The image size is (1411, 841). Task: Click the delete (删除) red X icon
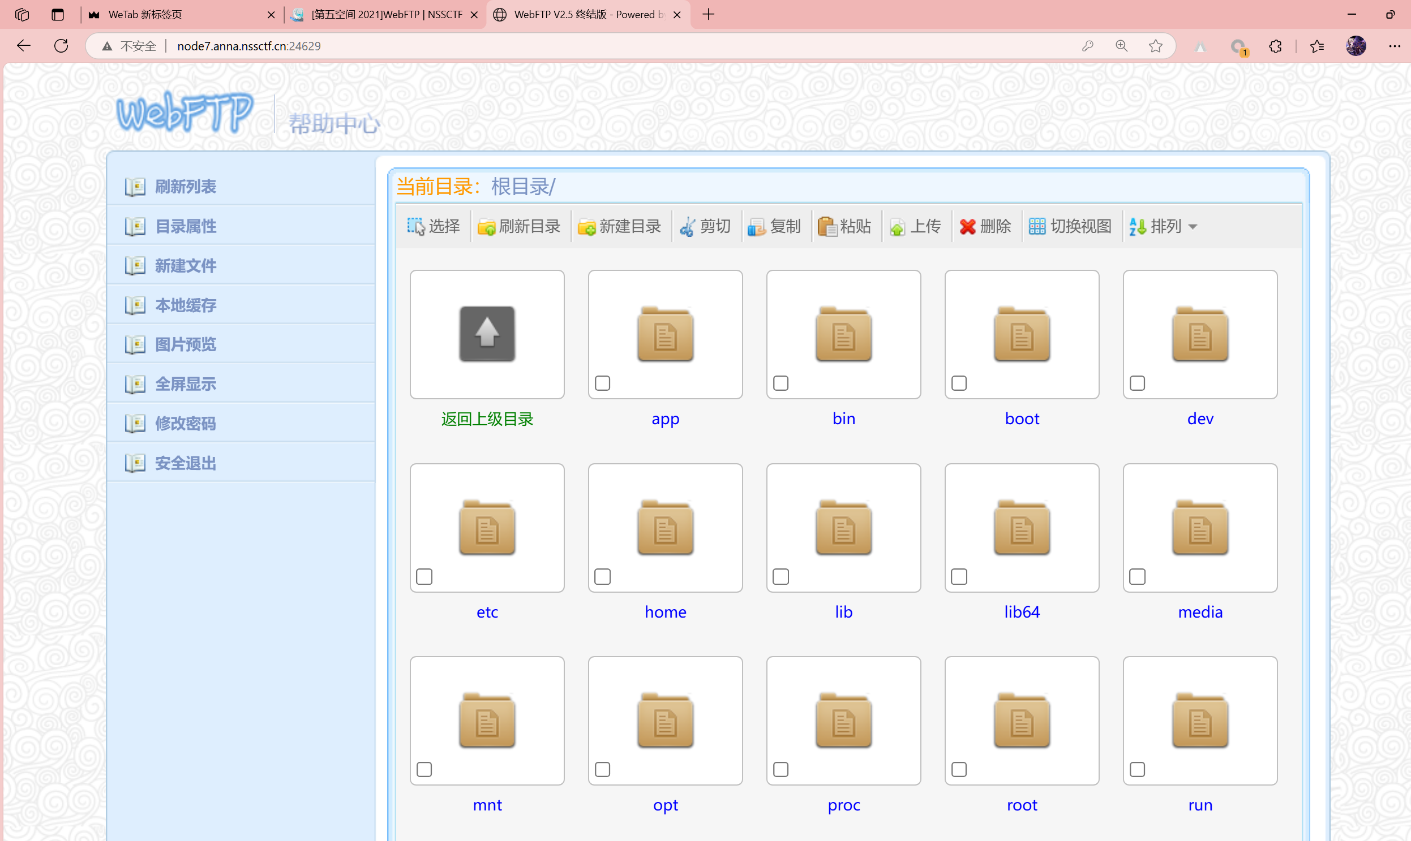pos(967,227)
